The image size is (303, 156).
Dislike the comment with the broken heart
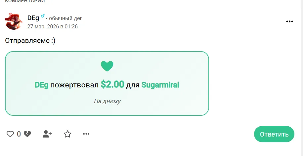coord(27,134)
